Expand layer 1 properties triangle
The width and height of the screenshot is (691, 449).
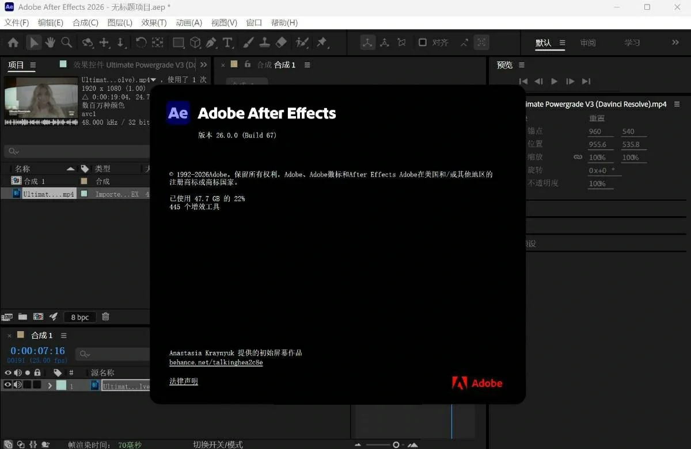pyautogui.click(x=50, y=386)
